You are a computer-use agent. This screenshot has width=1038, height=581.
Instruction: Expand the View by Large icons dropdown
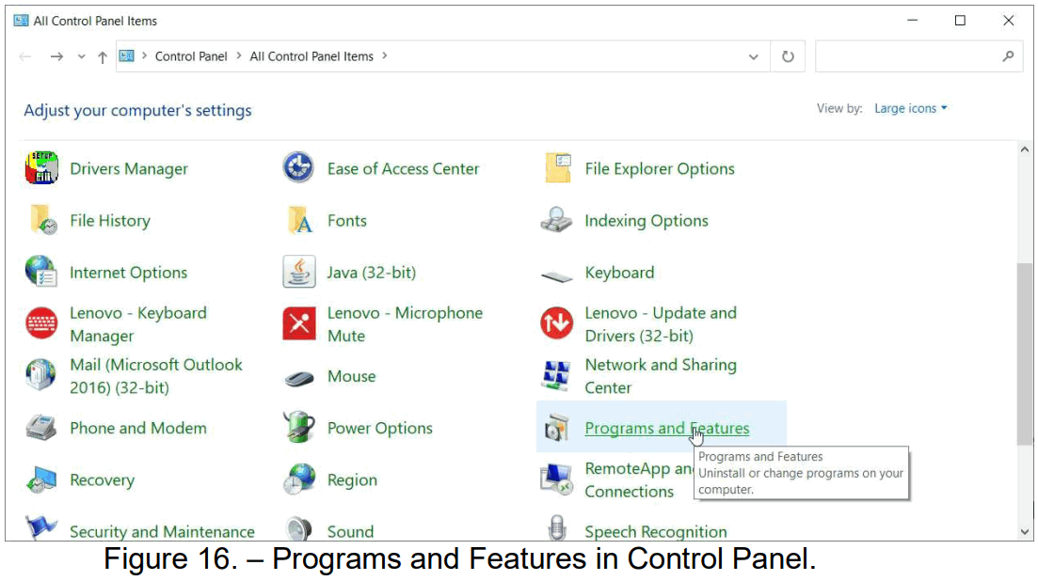click(910, 108)
